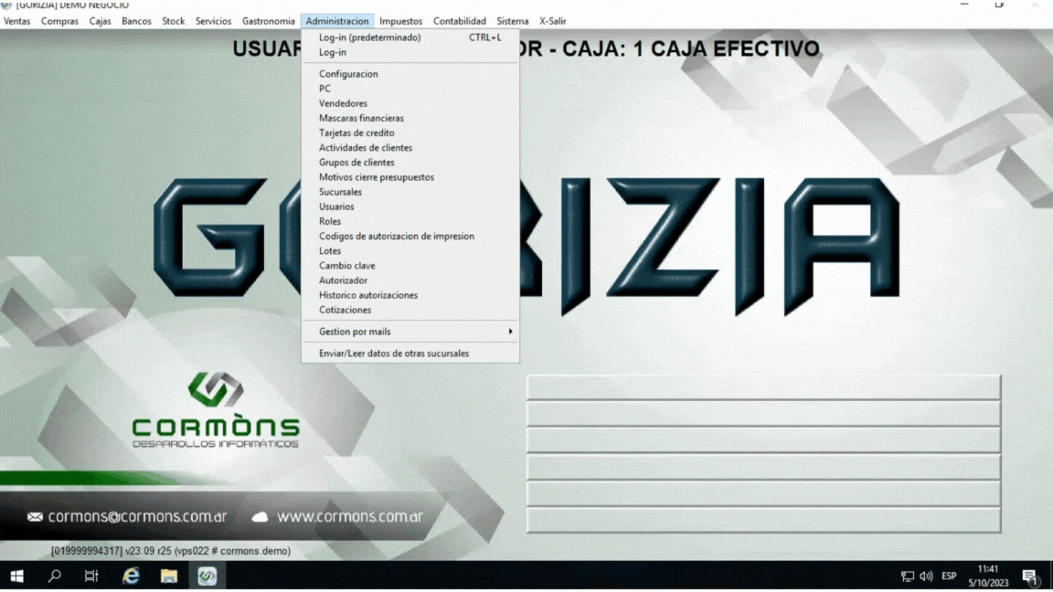Open the Compras menu

pyautogui.click(x=59, y=21)
